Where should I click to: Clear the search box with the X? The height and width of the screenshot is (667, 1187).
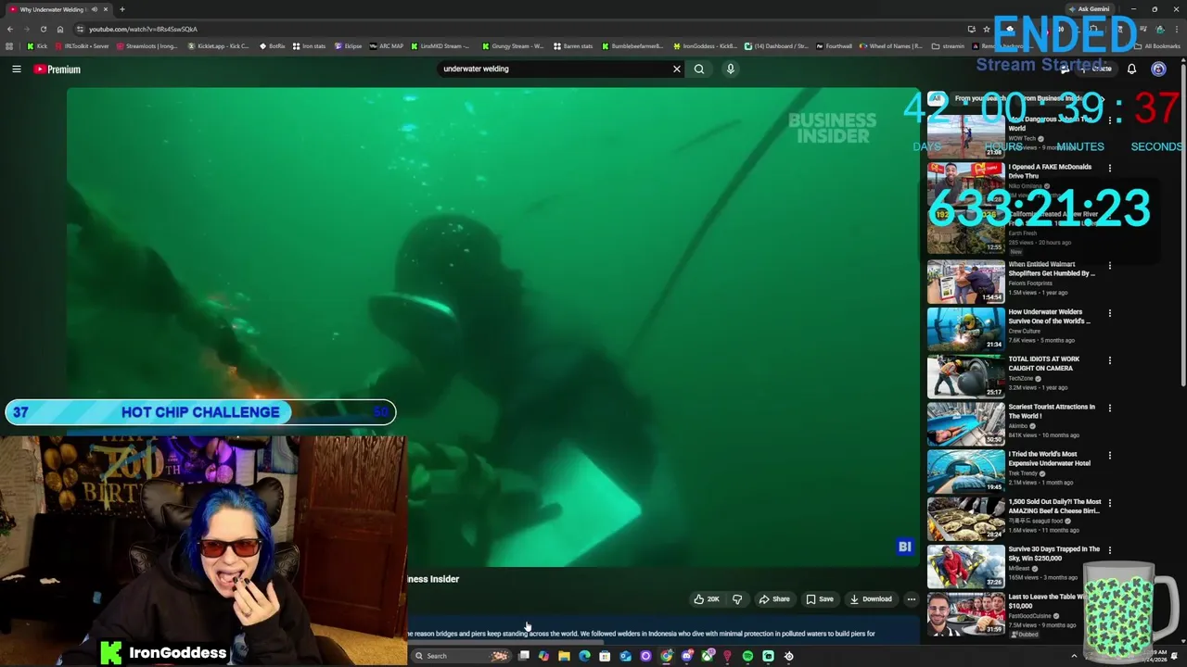[677, 69]
